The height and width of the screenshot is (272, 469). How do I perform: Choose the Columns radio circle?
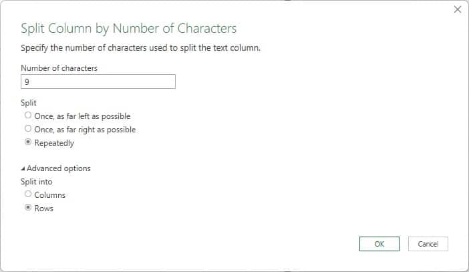[x=27, y=194]
